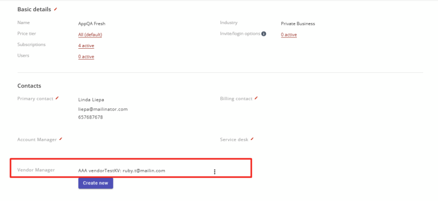The width and height of the screenshot is (438, 201).
Task: View the 4 active subscriptions link
Action: pyautogui.click(x=86, y=46)
